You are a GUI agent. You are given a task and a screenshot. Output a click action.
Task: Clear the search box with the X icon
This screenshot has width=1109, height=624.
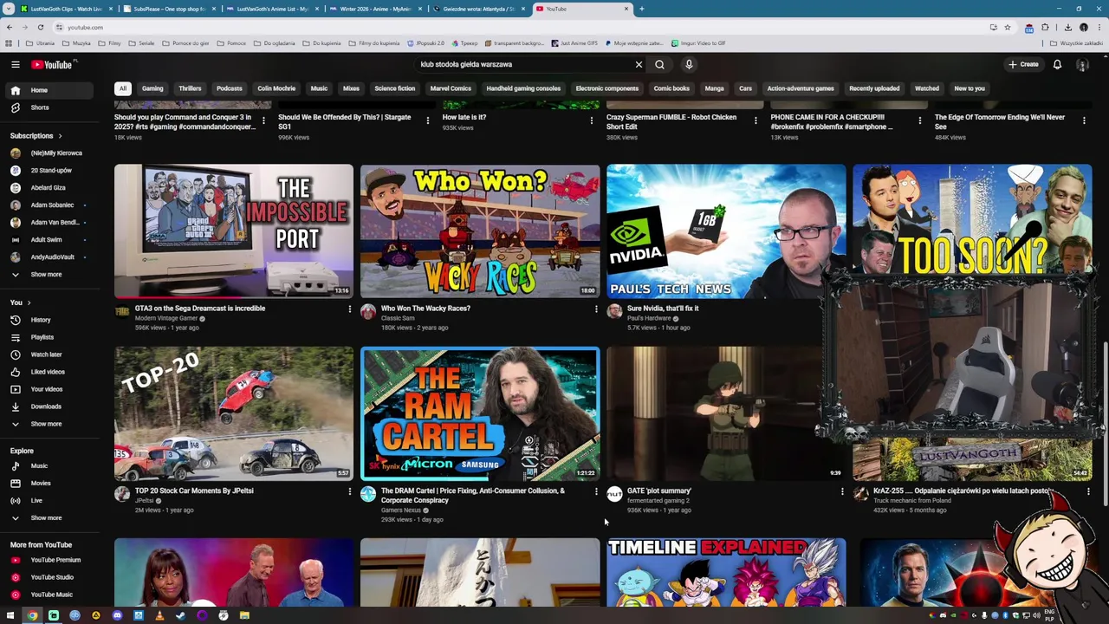[x=639, y=64]
